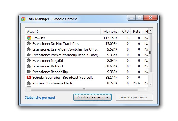Select the Plug-in: Shockwave Flash row
The height and width of the screenshot is (121, 178).
tap(87, 83)
